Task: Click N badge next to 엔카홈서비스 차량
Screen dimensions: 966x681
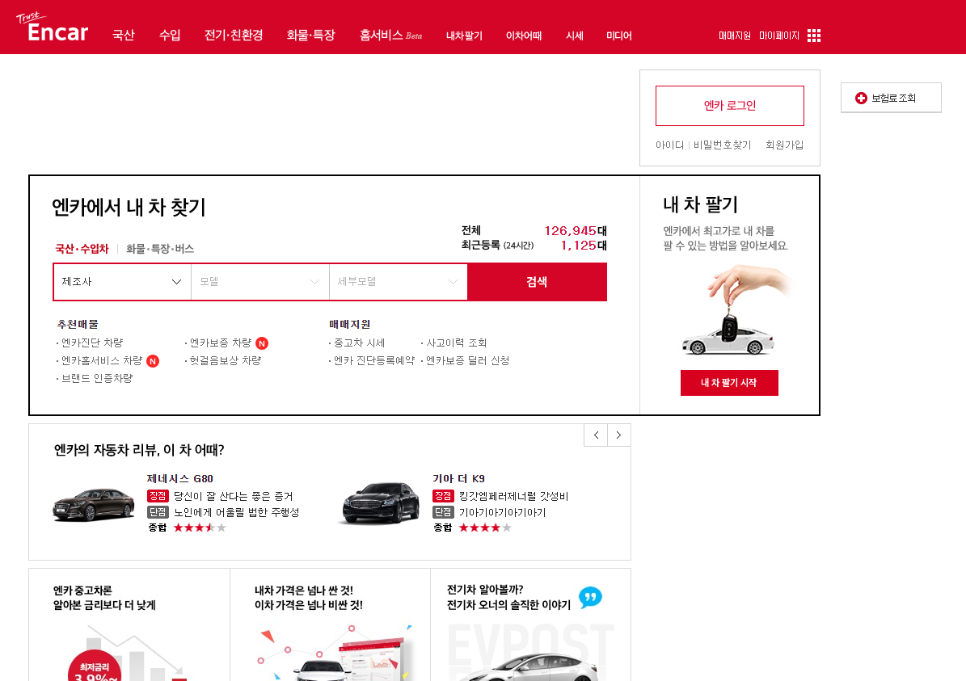Action: point(153,361)
